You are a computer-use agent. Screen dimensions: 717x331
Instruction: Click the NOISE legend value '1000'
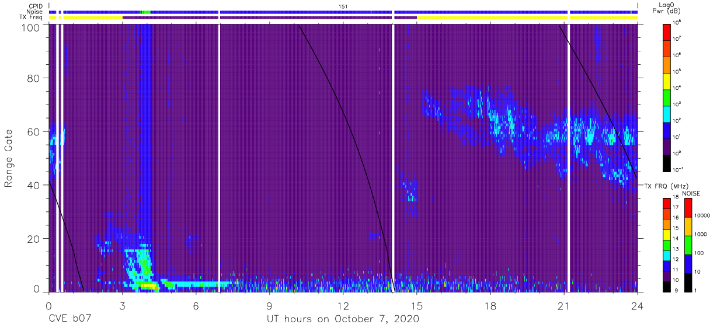point(702,235)
